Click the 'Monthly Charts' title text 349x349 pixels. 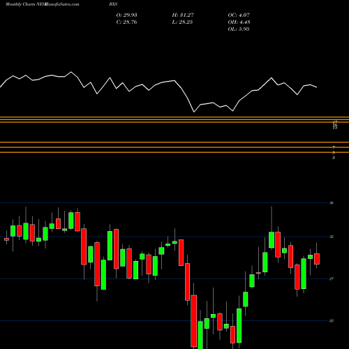[20, 4]
